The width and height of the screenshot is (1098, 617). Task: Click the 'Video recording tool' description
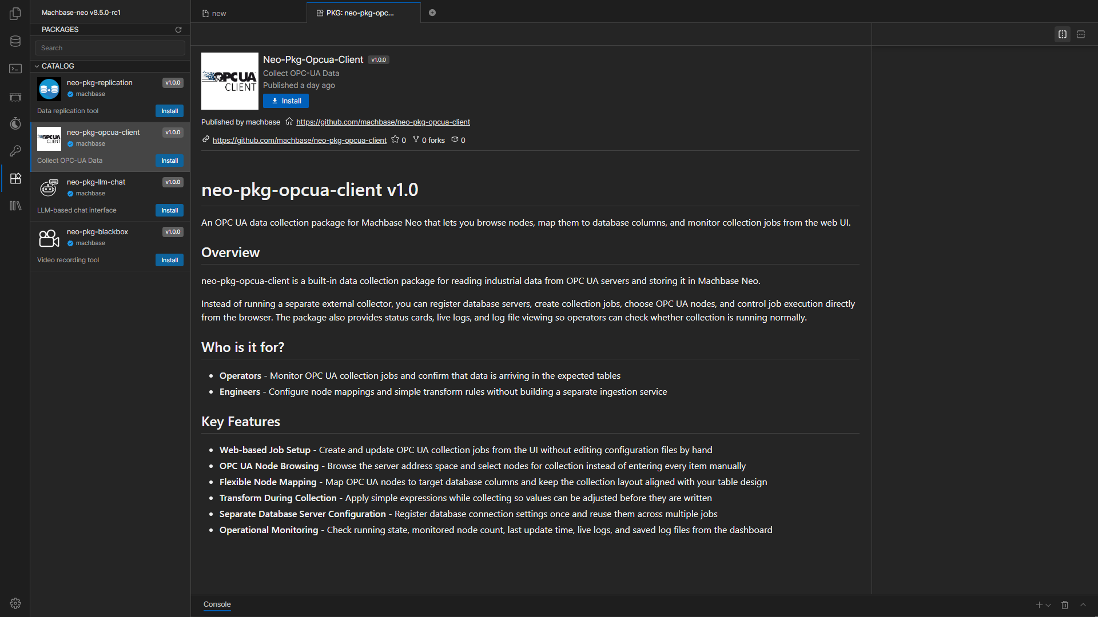coord(68,260)
